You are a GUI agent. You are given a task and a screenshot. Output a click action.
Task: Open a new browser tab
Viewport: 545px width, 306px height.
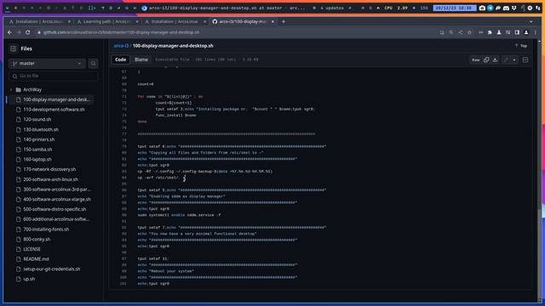pyautogui.click(x=284, y=21)
